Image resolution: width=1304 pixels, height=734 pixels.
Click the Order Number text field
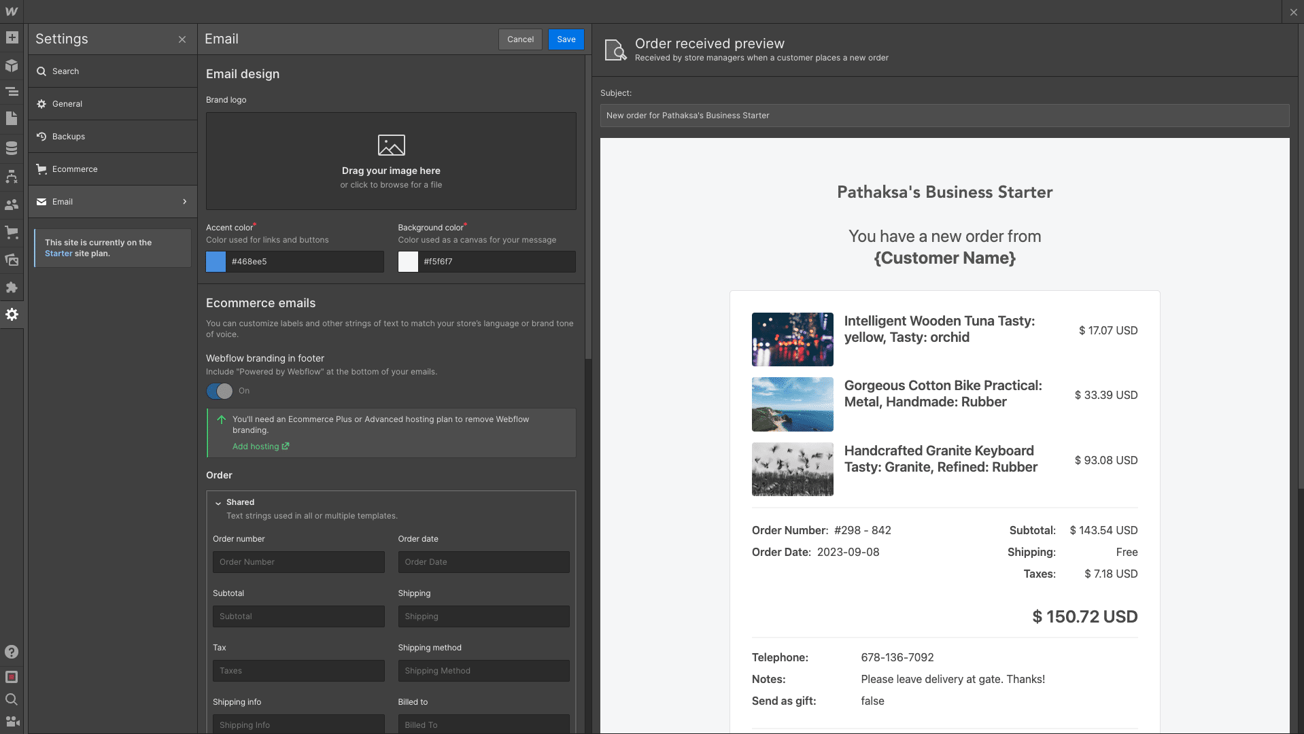click(x=298, y=562)
